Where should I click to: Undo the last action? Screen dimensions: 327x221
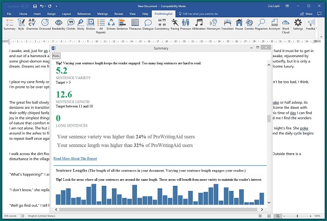(42, 6)
